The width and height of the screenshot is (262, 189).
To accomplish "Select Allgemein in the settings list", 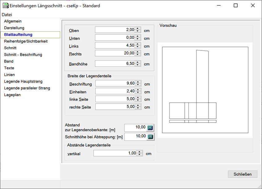I will tap(13, 21).
